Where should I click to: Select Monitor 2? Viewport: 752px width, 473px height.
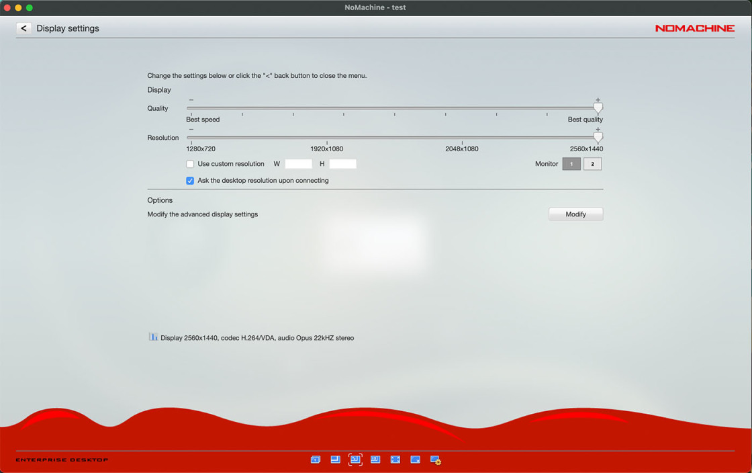click(x=592, y=164)
